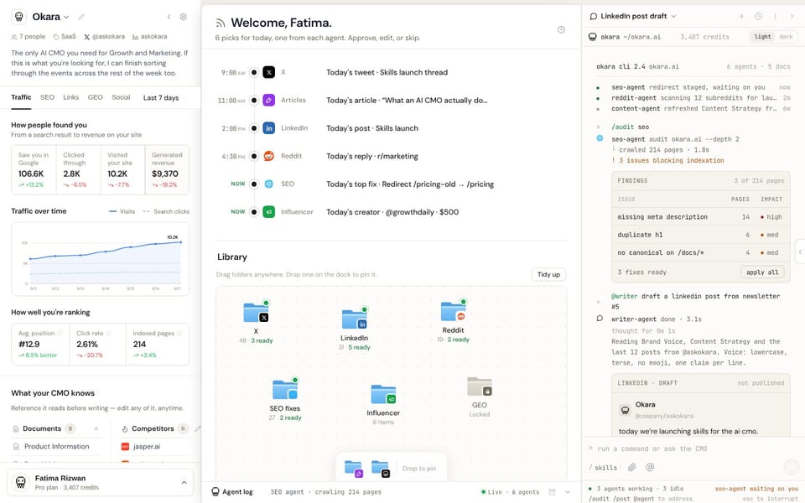This screenshot has width=805, height=503.
Task: Open the LinkedIn folder in Library
Action: tap(354, 319)
